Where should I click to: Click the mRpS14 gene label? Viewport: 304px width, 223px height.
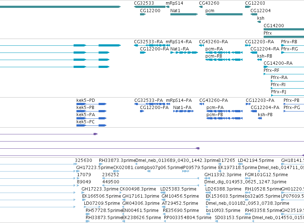[x=174, y=3]
